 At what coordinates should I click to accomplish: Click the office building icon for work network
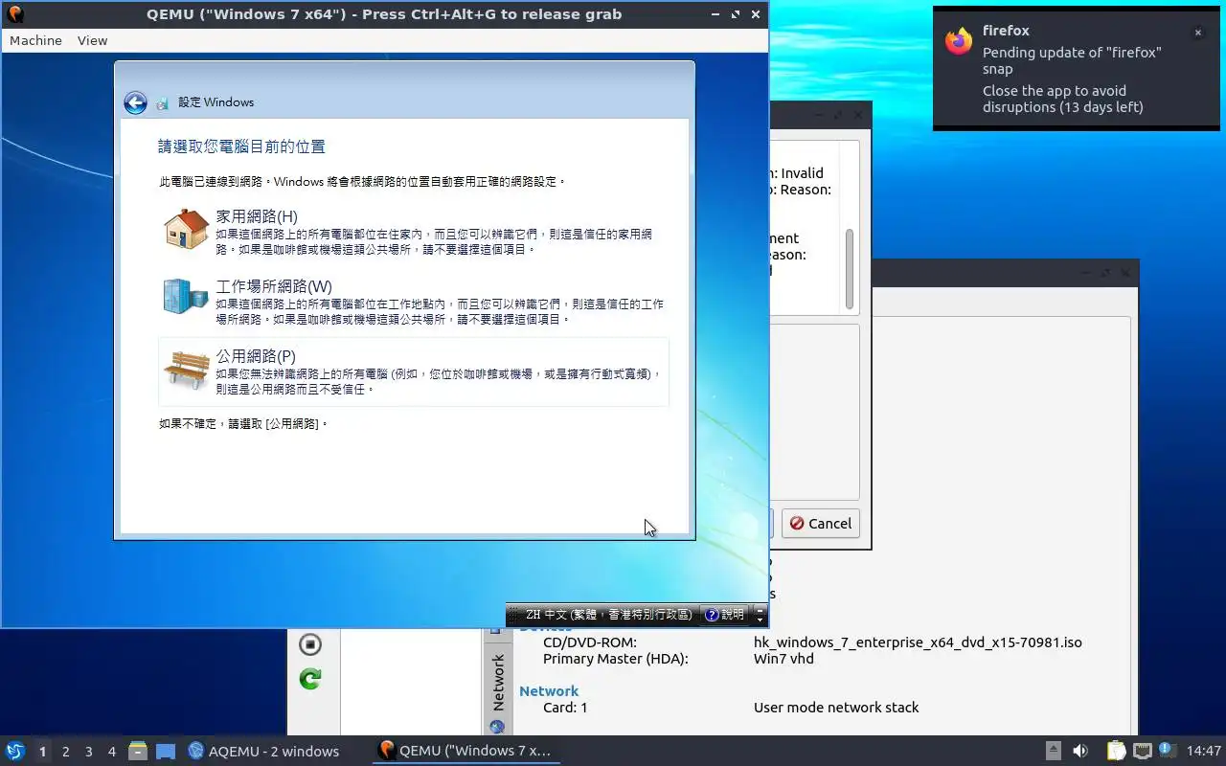185,296
